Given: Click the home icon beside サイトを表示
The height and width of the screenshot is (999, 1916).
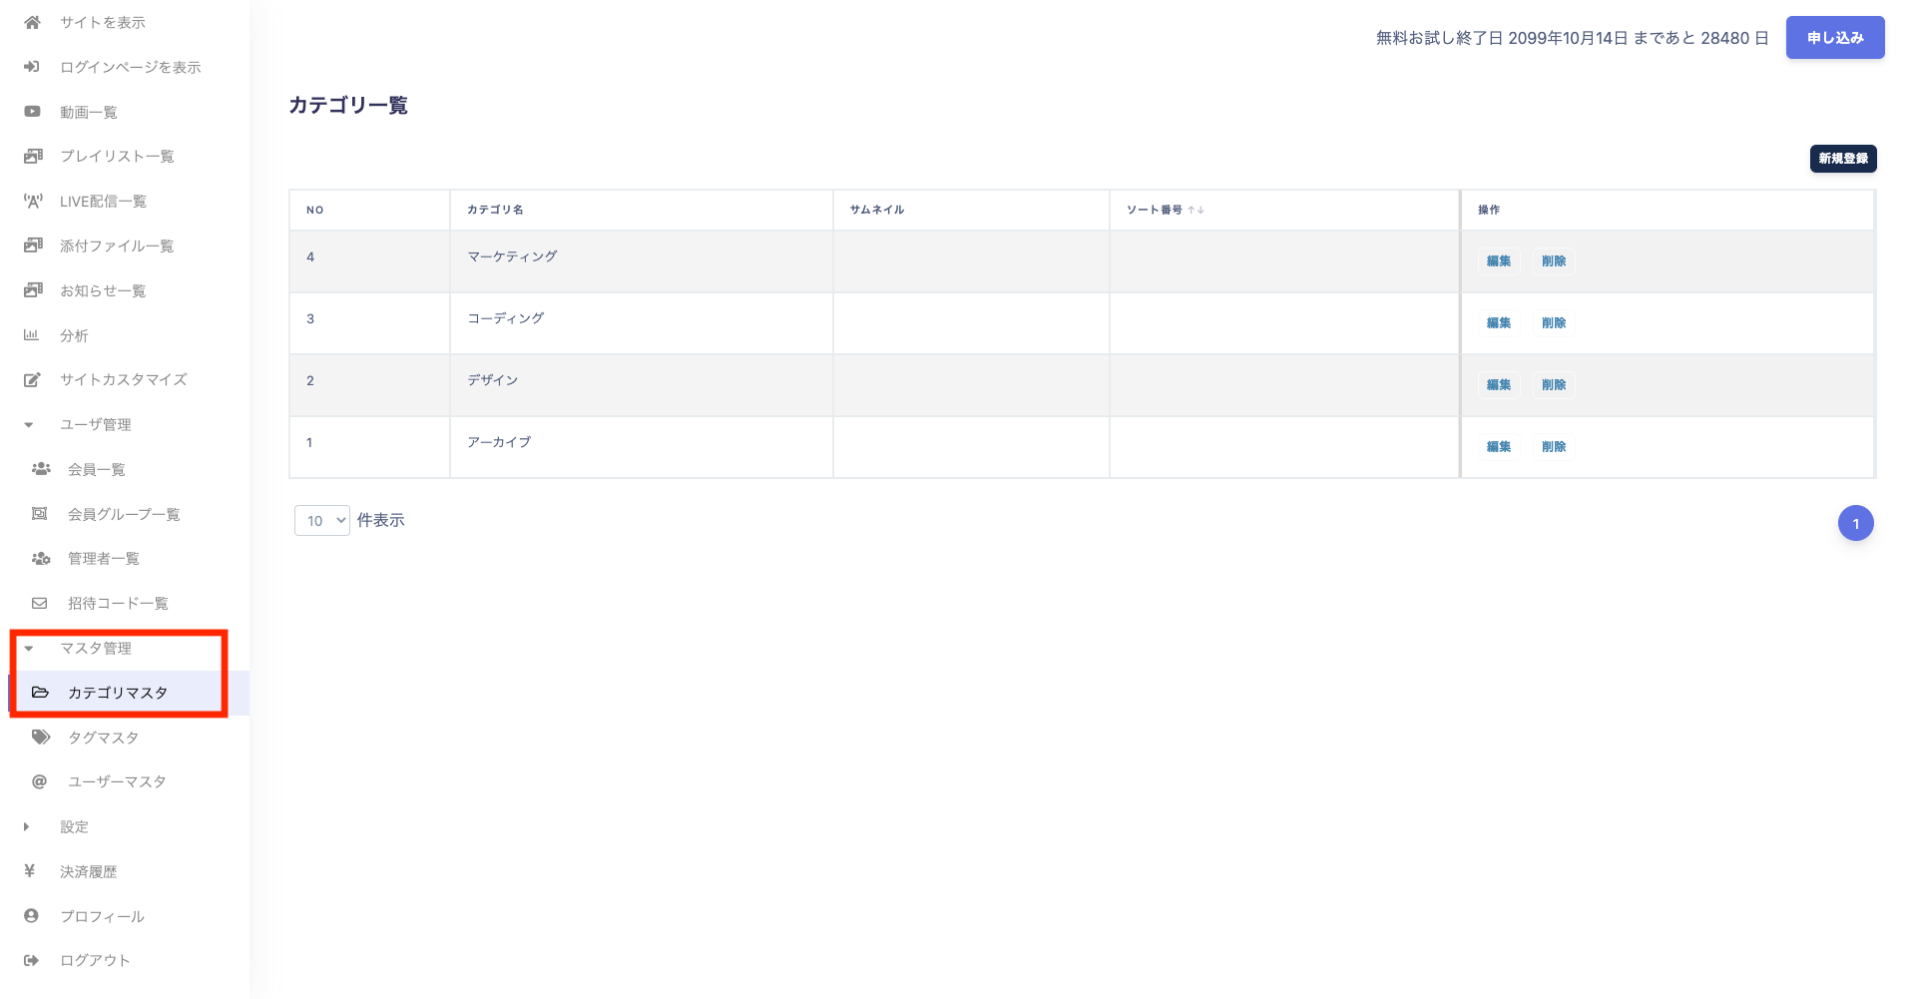Looking at the screenshot, I should click(x=32, y=22).
